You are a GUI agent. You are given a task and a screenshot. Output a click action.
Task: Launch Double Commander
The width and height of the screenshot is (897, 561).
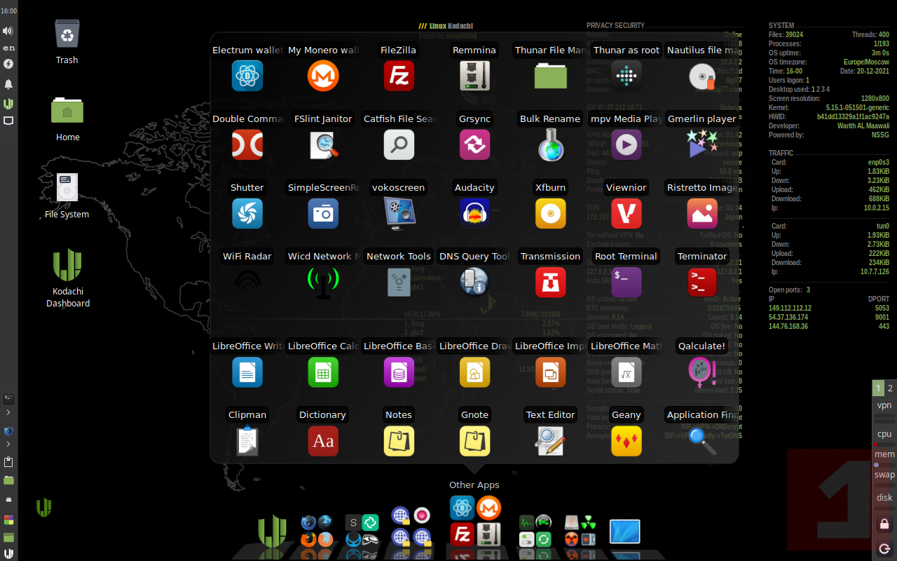click(247, 144)
